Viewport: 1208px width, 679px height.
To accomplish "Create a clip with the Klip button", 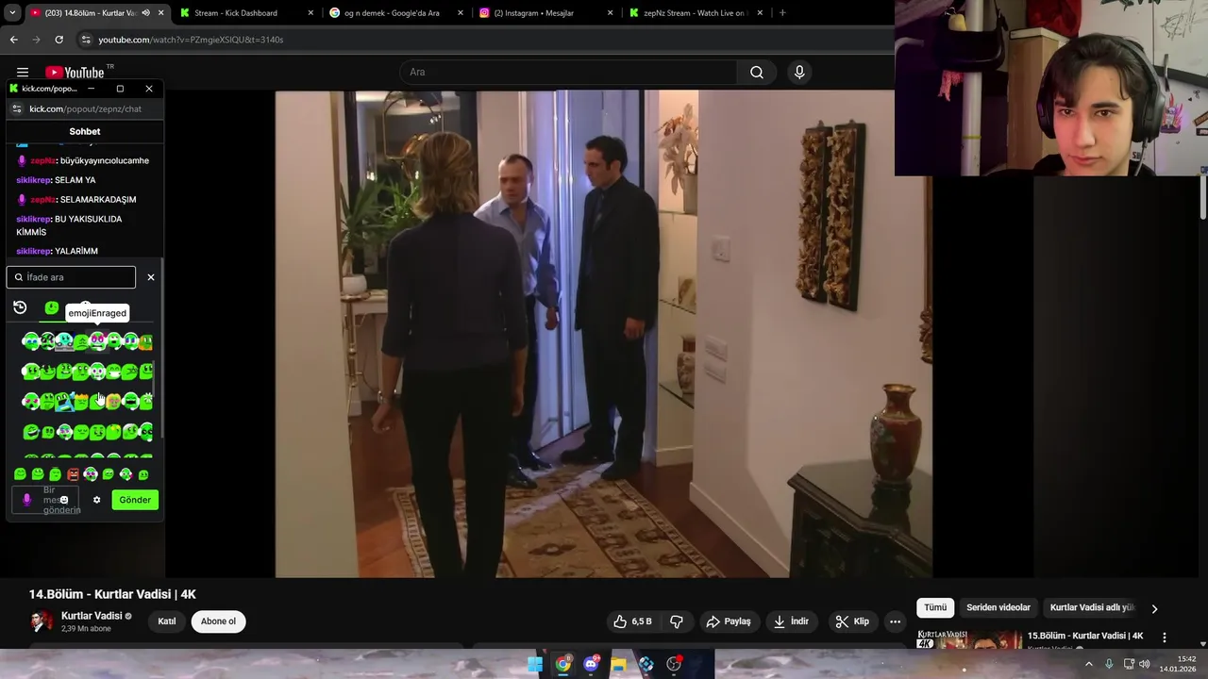I will pyautogui.click(x=852, y=621).
